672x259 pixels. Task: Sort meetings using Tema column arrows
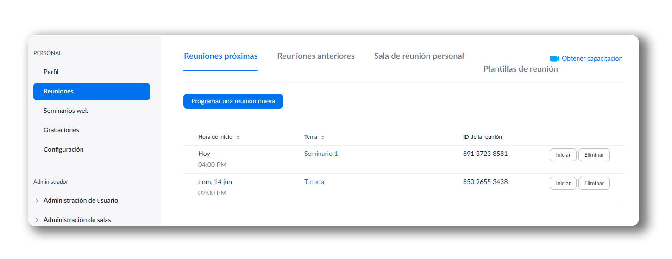pyautogui.click(x=323, y=137)
